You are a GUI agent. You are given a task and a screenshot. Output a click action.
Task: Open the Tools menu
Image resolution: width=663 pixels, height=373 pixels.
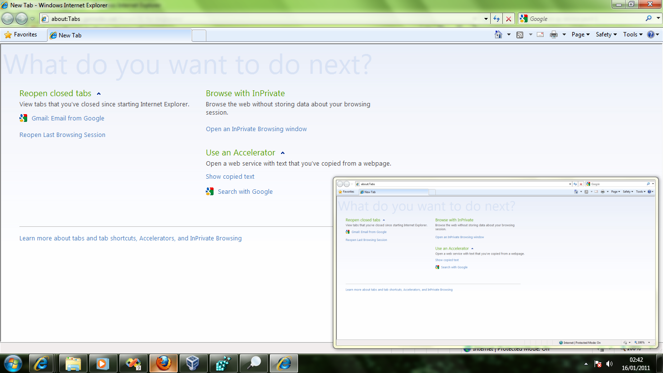pyautogui.click(x=632, y=34)
